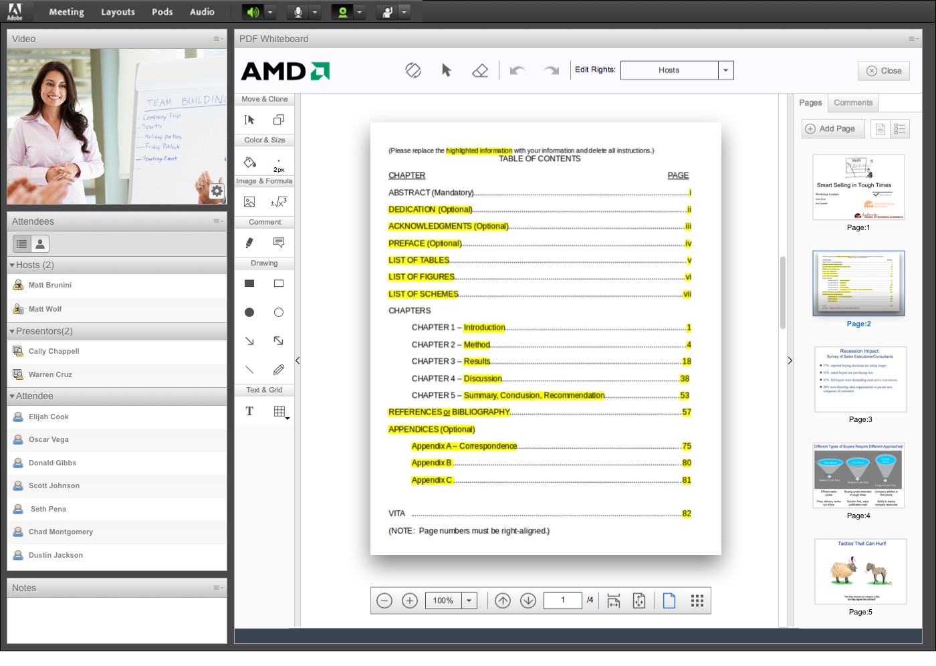Select the formula insertion tool
The height and width of the screenshot is (666, 936).
click(x=279, y=202)
